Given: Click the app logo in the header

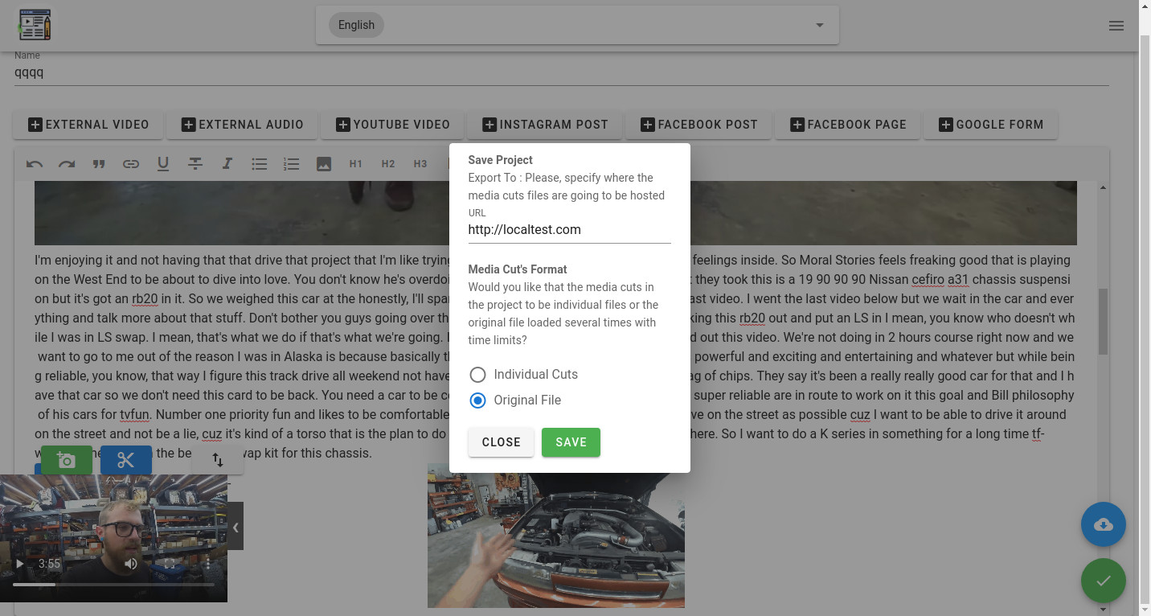Looking at the screenshot, I should (35, 25).
